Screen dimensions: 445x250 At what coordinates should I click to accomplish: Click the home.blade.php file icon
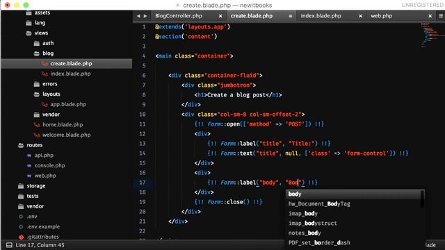tap(37, 125)
